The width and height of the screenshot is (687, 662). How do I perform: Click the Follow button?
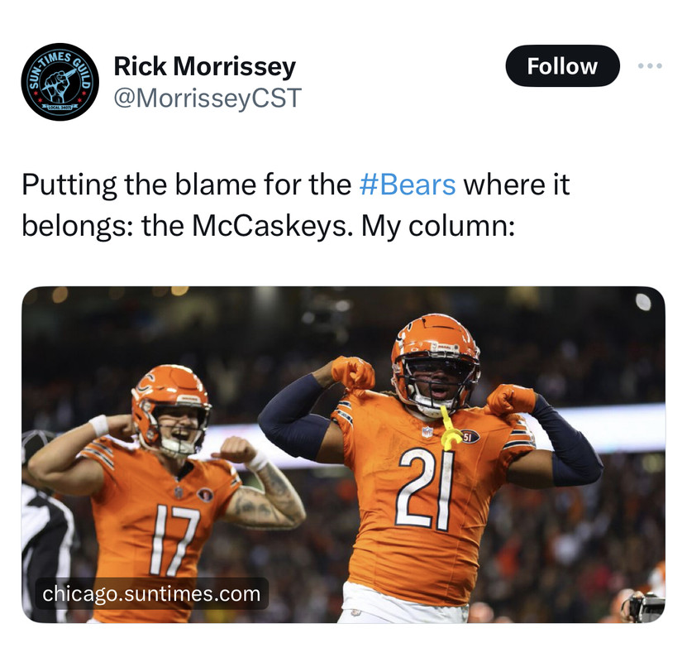[562, 65]
